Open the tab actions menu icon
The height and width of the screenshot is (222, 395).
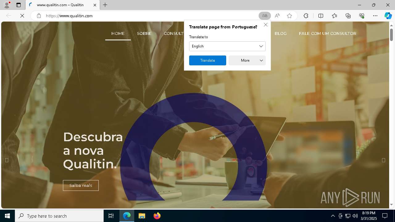pyautogui.click(x=19, y=5)
